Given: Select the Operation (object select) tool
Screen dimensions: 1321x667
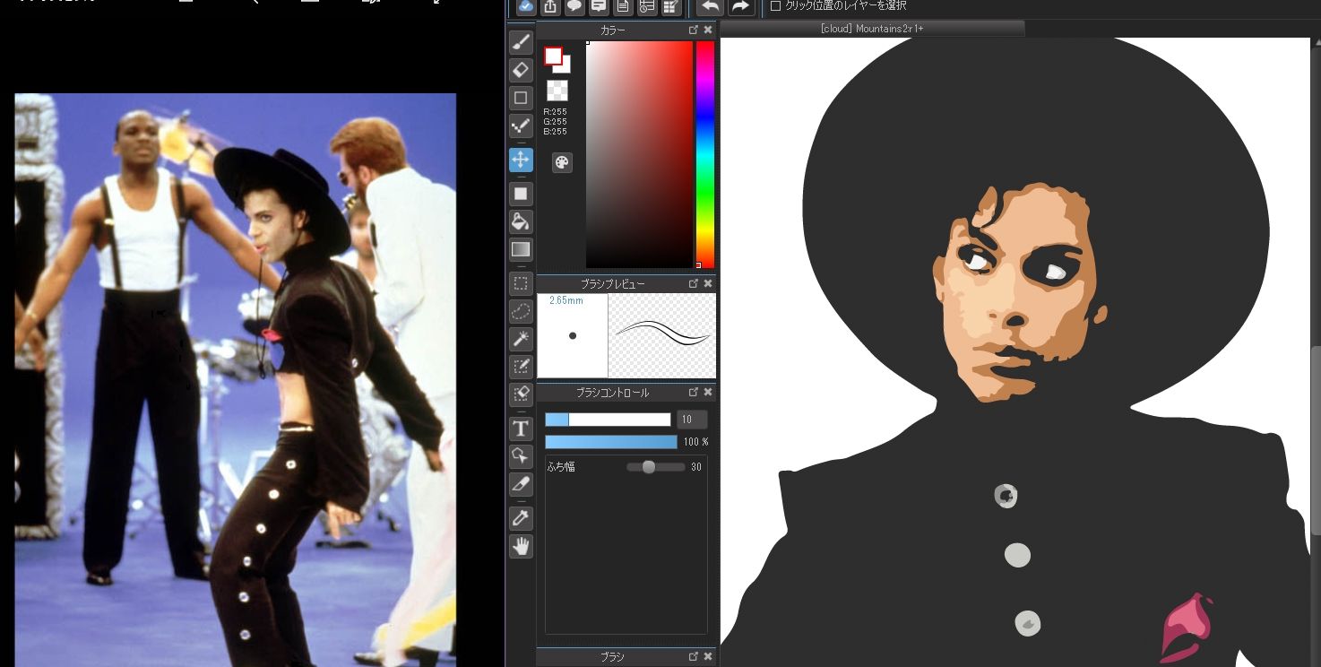Looking at the screenshot, I should [521, 456].
